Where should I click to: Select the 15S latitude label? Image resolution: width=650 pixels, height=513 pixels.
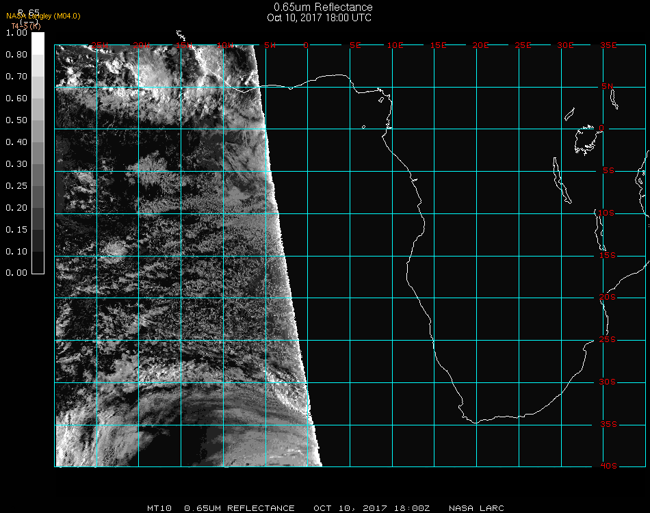pos(608,255)
